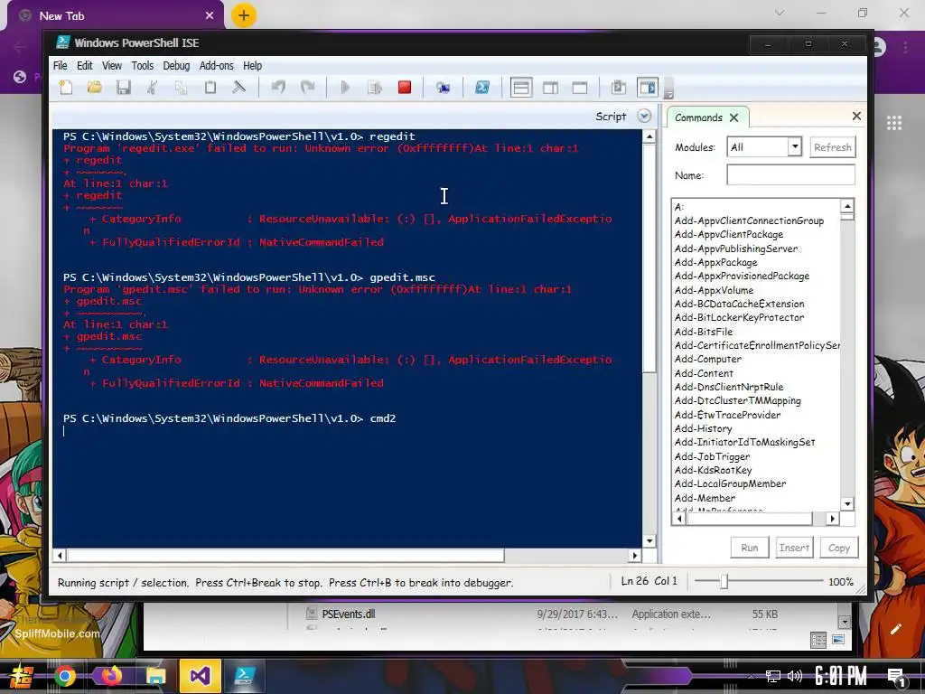Select Add-AppxPackage in the command list
The image size is (925, 694).
pyautogui.click(x=715, y=262)
